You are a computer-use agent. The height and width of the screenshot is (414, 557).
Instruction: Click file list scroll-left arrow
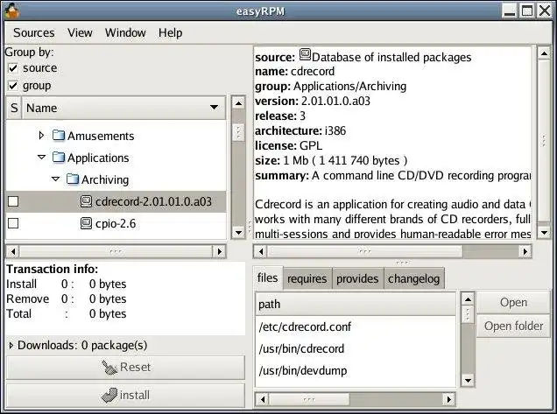(x=263, y=399)
